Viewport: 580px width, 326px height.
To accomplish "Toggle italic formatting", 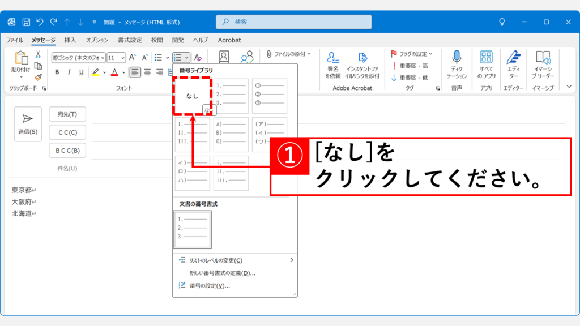I will click(x=69, y=72).
